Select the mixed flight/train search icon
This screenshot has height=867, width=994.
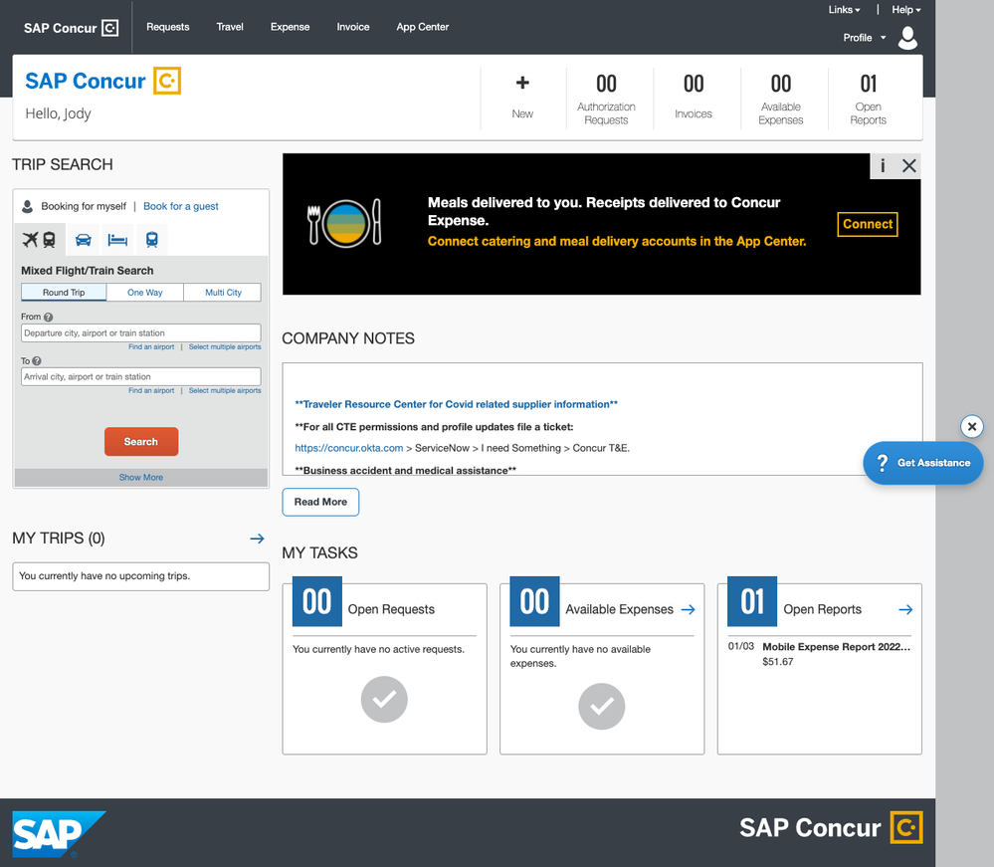pos(40,240)
